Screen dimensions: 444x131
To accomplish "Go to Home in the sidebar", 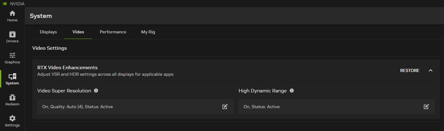I will pos(12,14).
